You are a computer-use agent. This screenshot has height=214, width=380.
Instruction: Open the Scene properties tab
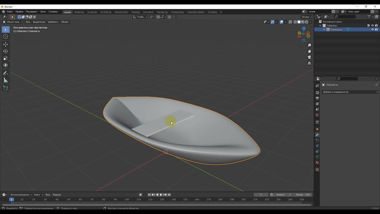pos(317,109)
